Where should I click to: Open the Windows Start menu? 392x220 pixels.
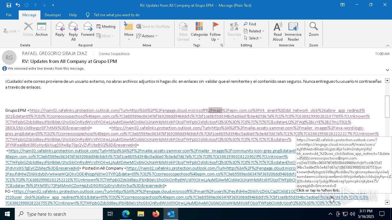coord(7,214)
